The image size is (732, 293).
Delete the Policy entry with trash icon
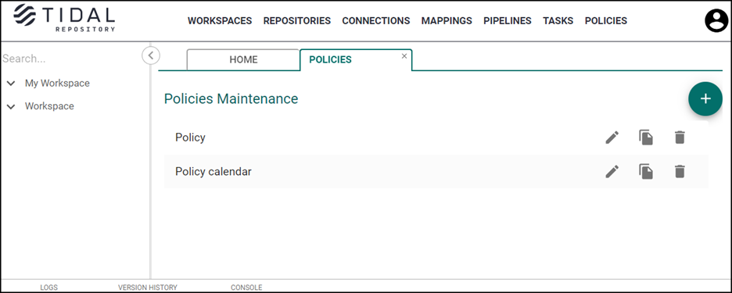tap(680, 138)
